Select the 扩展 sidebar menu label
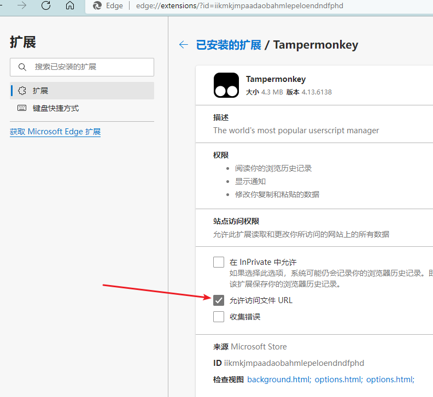Image resolution: width=433 pixels, height=397 pixels. [x=40, y=91]
